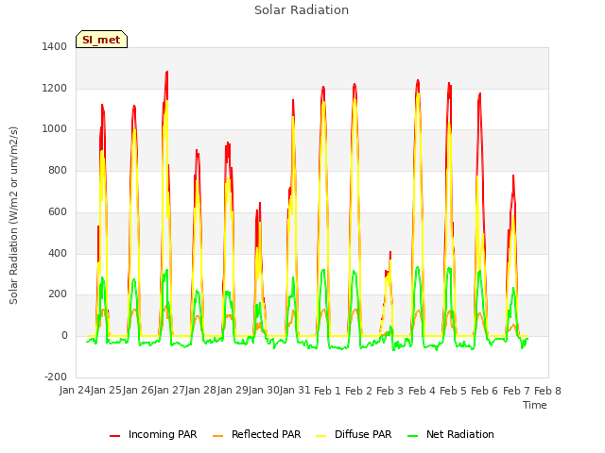
Task: Click the 600 y-axis tick label
Action: coord(58,211)
